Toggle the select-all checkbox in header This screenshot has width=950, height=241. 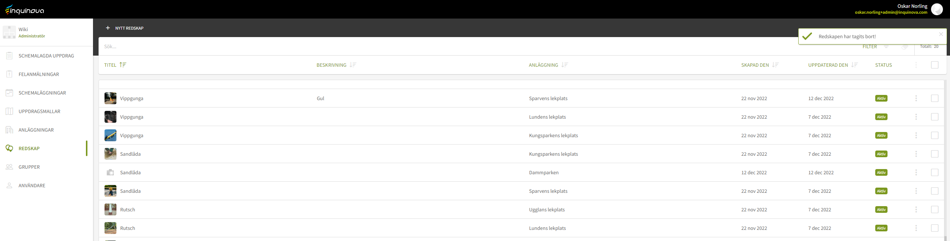[x=934, y=65]
